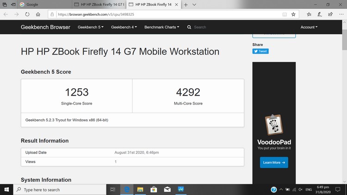Expand the Benchmark Charts dropdown
347x195 pixels.
[162, 27]
